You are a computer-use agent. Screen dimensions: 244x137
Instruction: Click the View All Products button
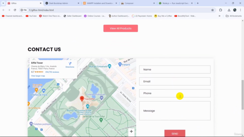point(120,29)
